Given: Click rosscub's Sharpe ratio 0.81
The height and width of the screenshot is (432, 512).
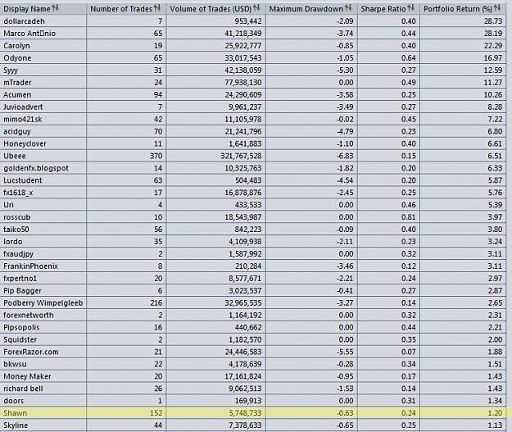Looking at the screenshot, I should pyautogui.click(x=409, y=217).
